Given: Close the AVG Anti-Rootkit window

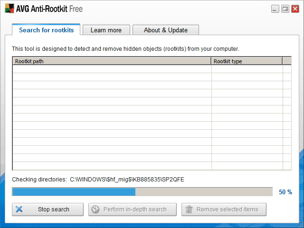Looking at the screenshot, I should click(294, 9).
